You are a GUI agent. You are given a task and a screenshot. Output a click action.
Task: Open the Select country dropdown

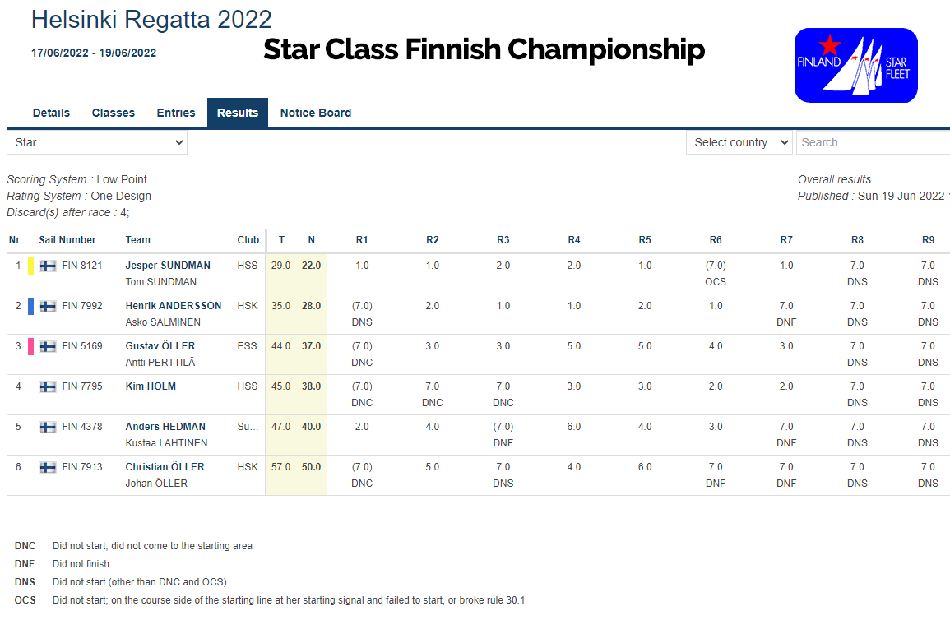point(739,142)
